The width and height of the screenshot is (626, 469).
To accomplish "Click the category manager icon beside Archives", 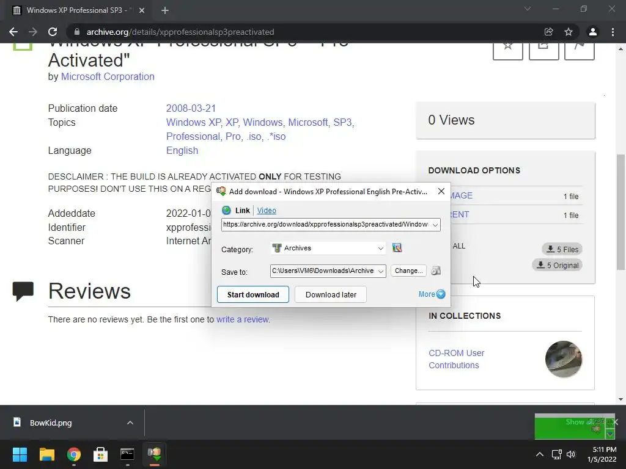I will tap(396, 248).
